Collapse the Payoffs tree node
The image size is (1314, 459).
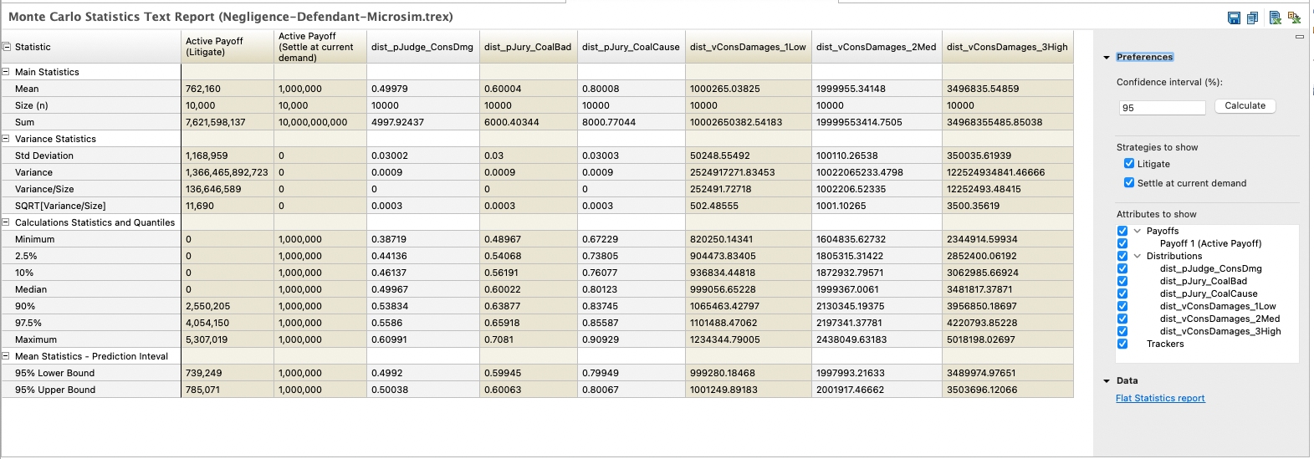[1137, 231]
